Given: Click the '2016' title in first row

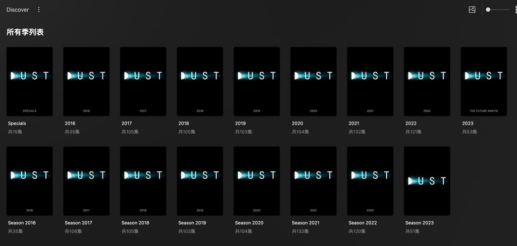Looking at the screenshot, I should pyautogui.click(x=70, y=124).
